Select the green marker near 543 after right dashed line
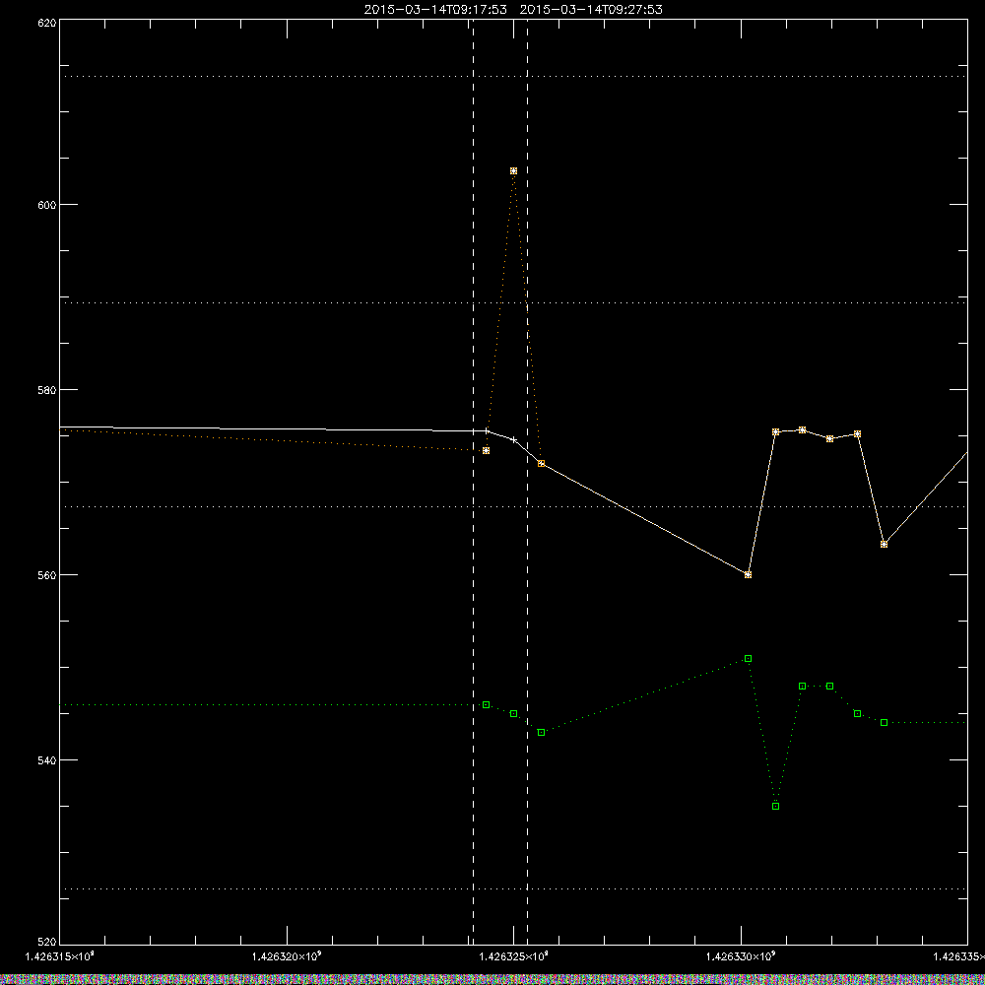Viewport: 985px width, 985px height. click(x=542, y=733)
